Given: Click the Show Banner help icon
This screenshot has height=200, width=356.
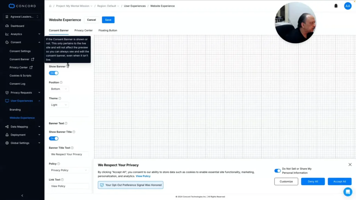Looking at the screenshot, I should (x=68, y=66).
